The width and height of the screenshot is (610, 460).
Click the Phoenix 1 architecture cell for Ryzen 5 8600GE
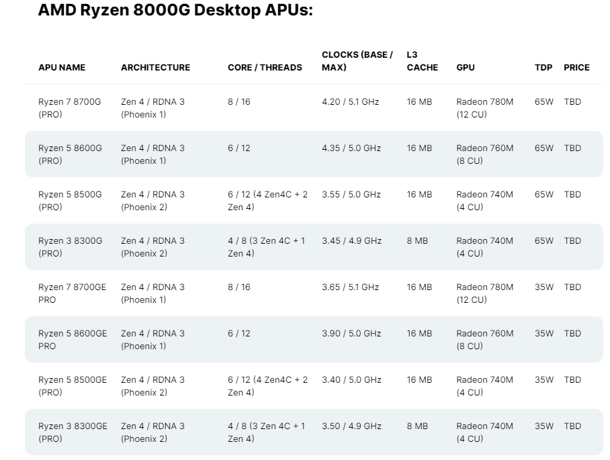(152, 339)
